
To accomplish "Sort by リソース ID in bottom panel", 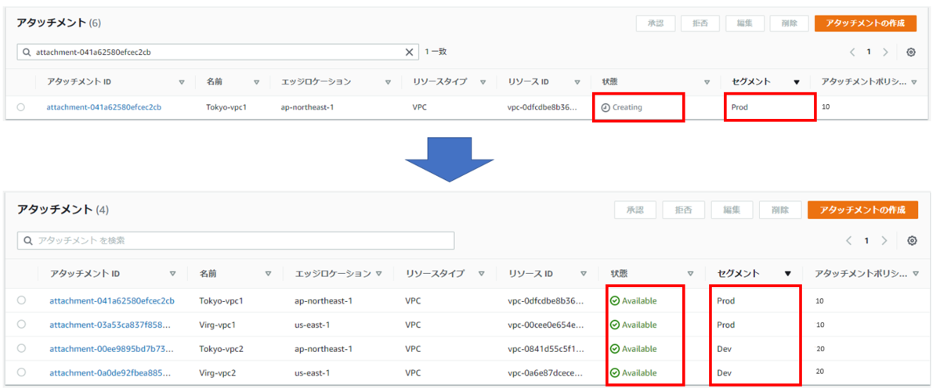I will (583, 274).
